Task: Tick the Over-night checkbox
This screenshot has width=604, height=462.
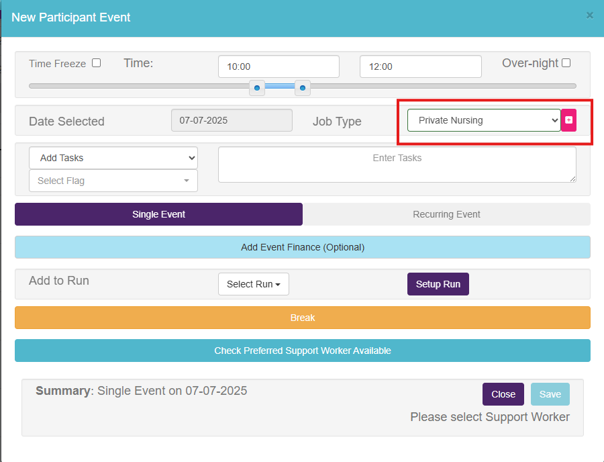Action: coord(566,63)
